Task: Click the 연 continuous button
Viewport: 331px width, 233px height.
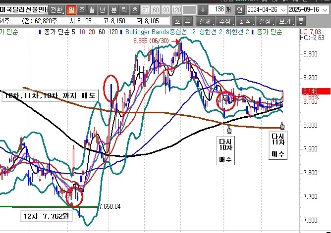Action: (240, 10)
